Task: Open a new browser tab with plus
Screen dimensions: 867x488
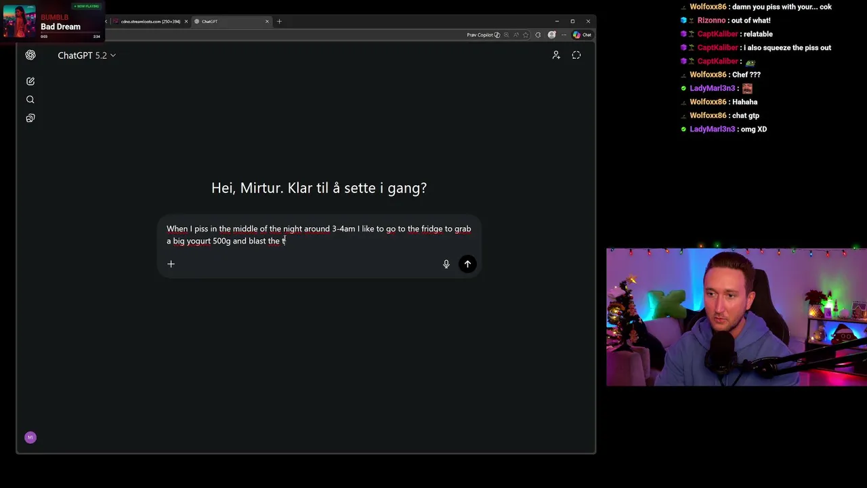Action: (x=279, y=21)
